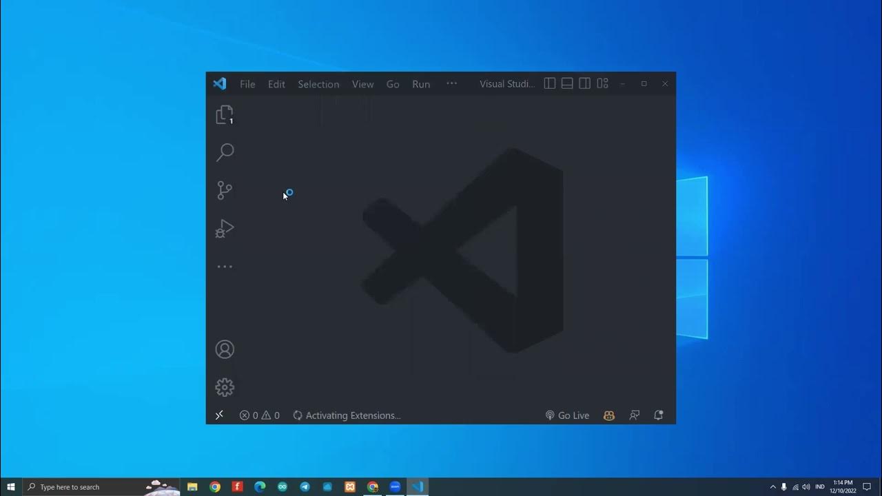Open the Arduino IDE taskbar icon
This screenshot has height=496, width=882.
(x=283, y=487)
